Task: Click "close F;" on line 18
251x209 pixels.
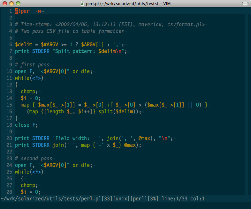Action: pyautogui.click(x=27, y=125)
